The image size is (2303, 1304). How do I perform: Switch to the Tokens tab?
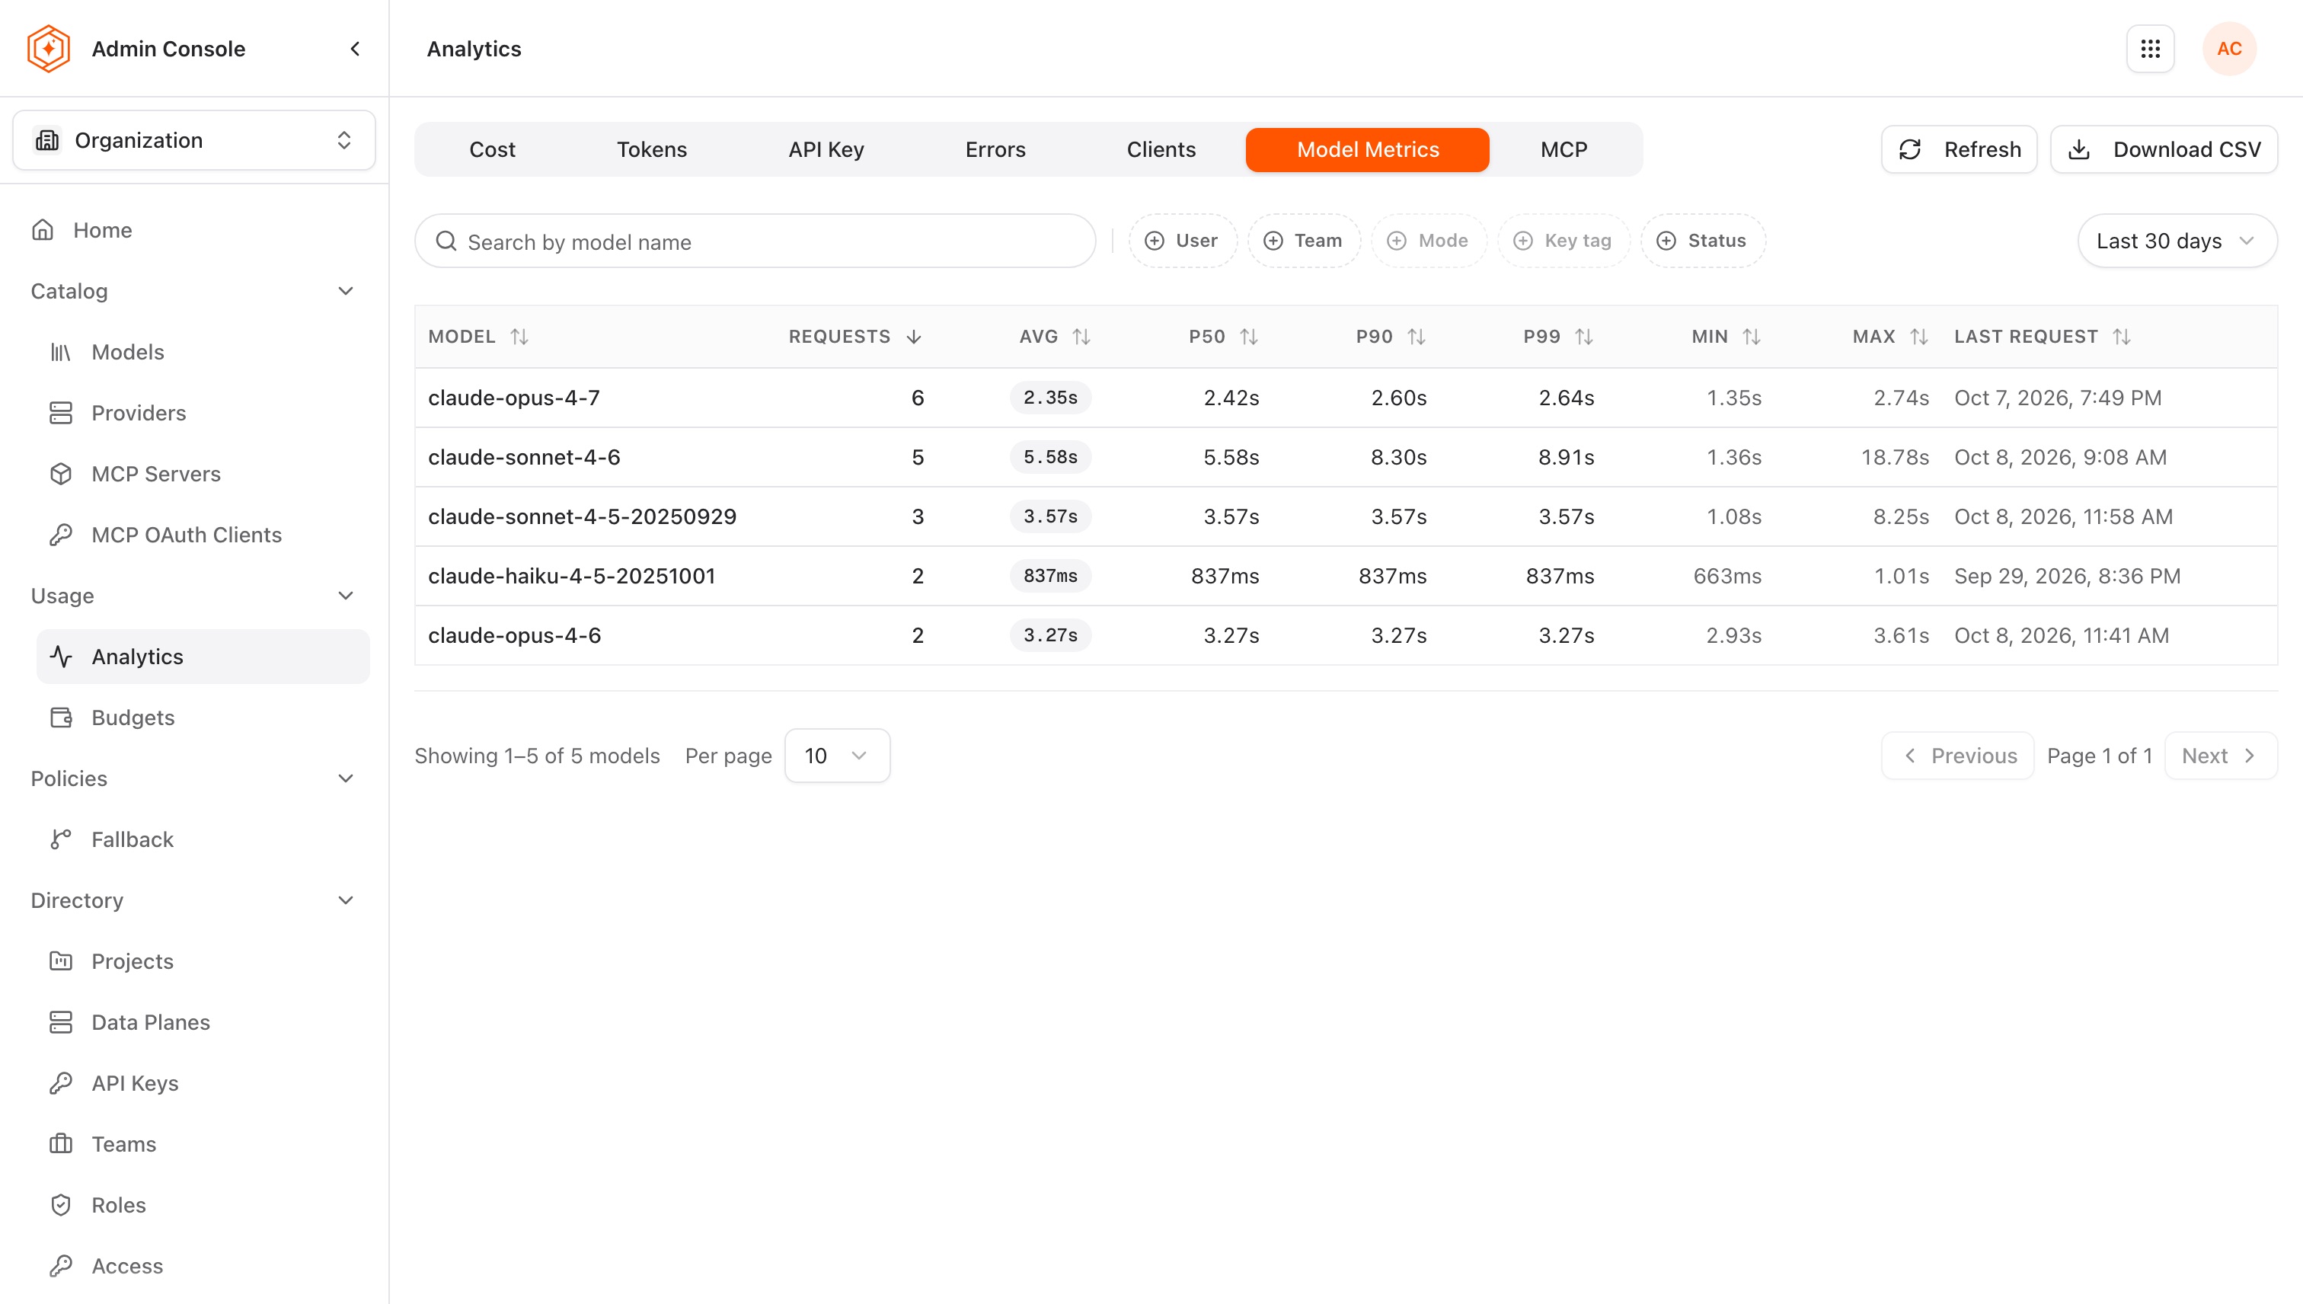click(652, 149)
